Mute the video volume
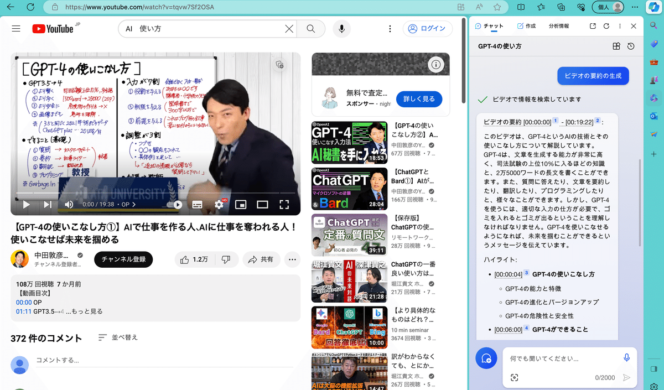Viewport: 664px width, 390px height. 69,204
